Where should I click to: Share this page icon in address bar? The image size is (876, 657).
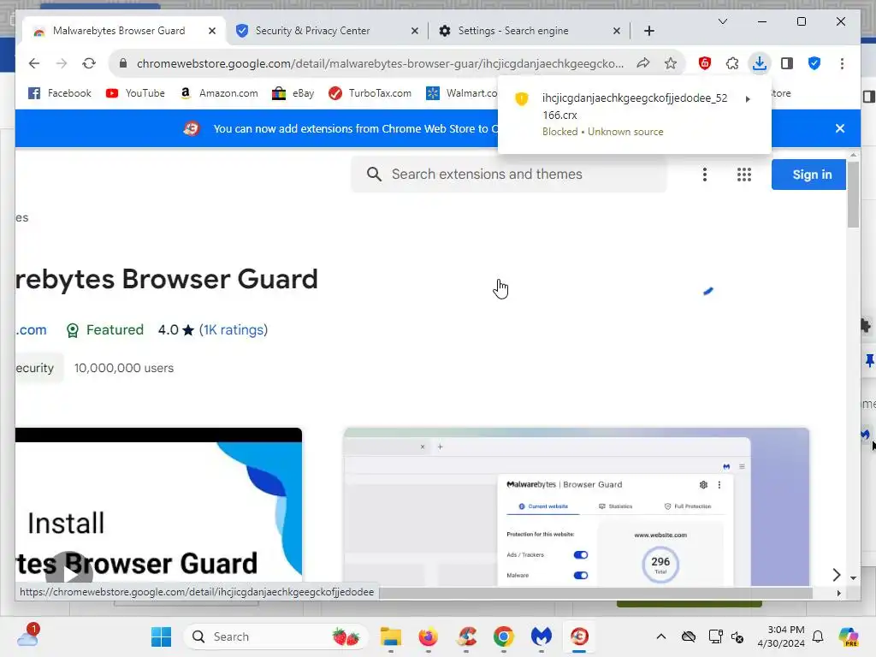pyautogui.click(x=643, y=63)
